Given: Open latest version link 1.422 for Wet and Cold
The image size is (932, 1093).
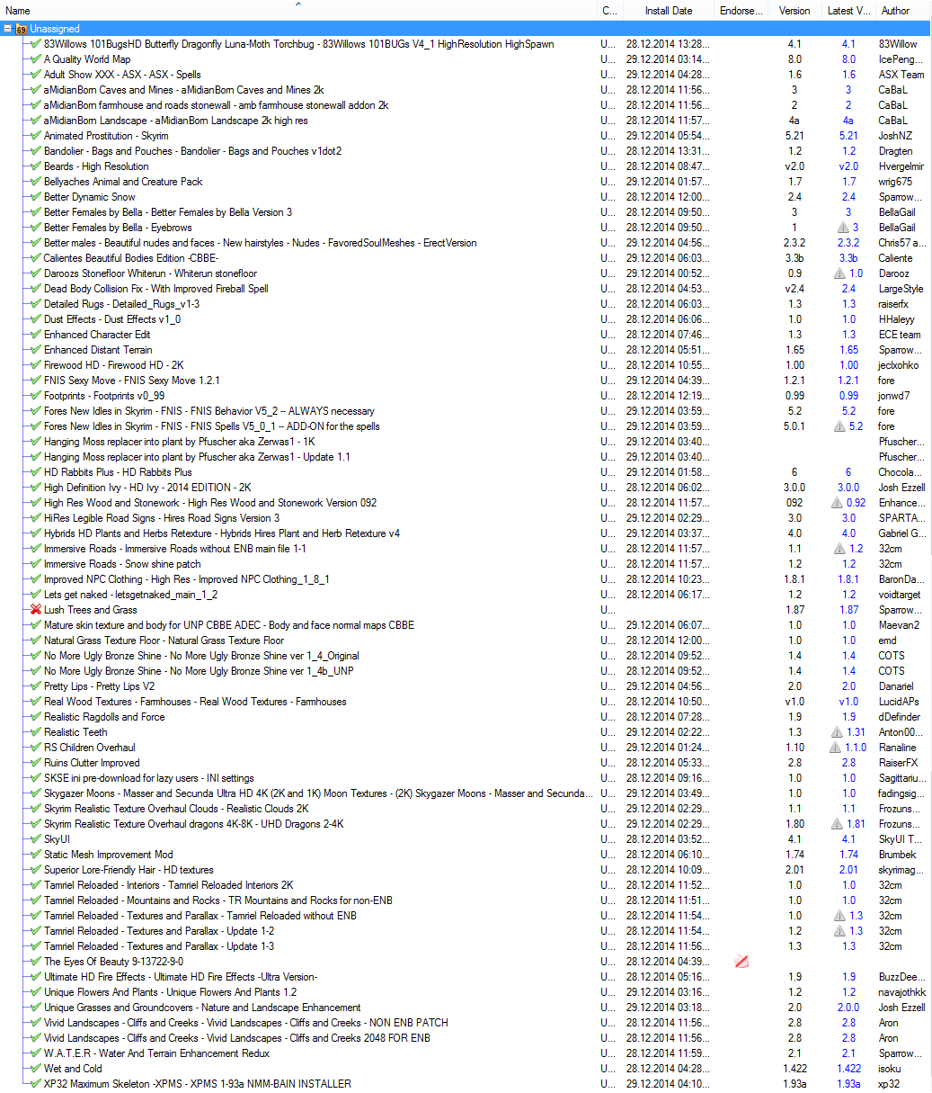Looking at the screenshot, I should click(848, 1069).
